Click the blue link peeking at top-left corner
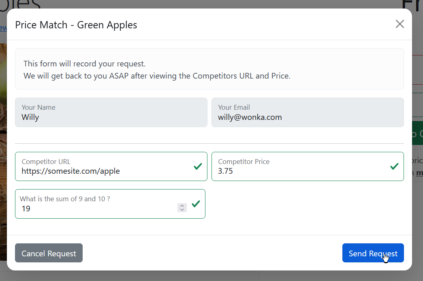The image size is (423, 281). click(x=3, y=28)
